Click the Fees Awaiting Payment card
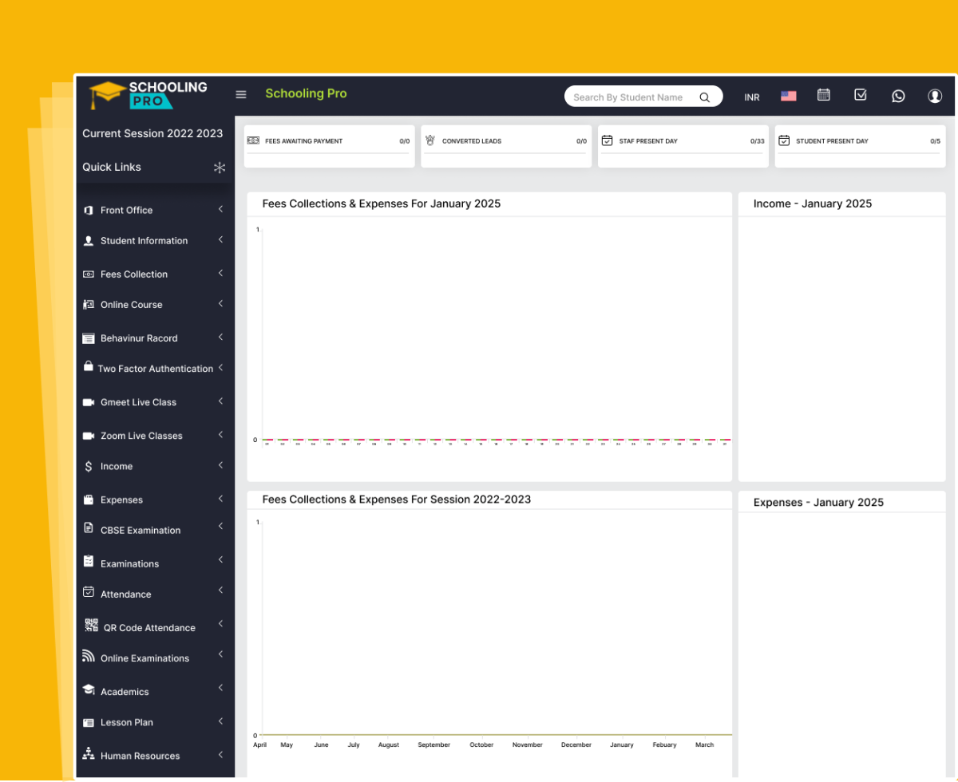 pyautogui.click(x=329, y=146)
